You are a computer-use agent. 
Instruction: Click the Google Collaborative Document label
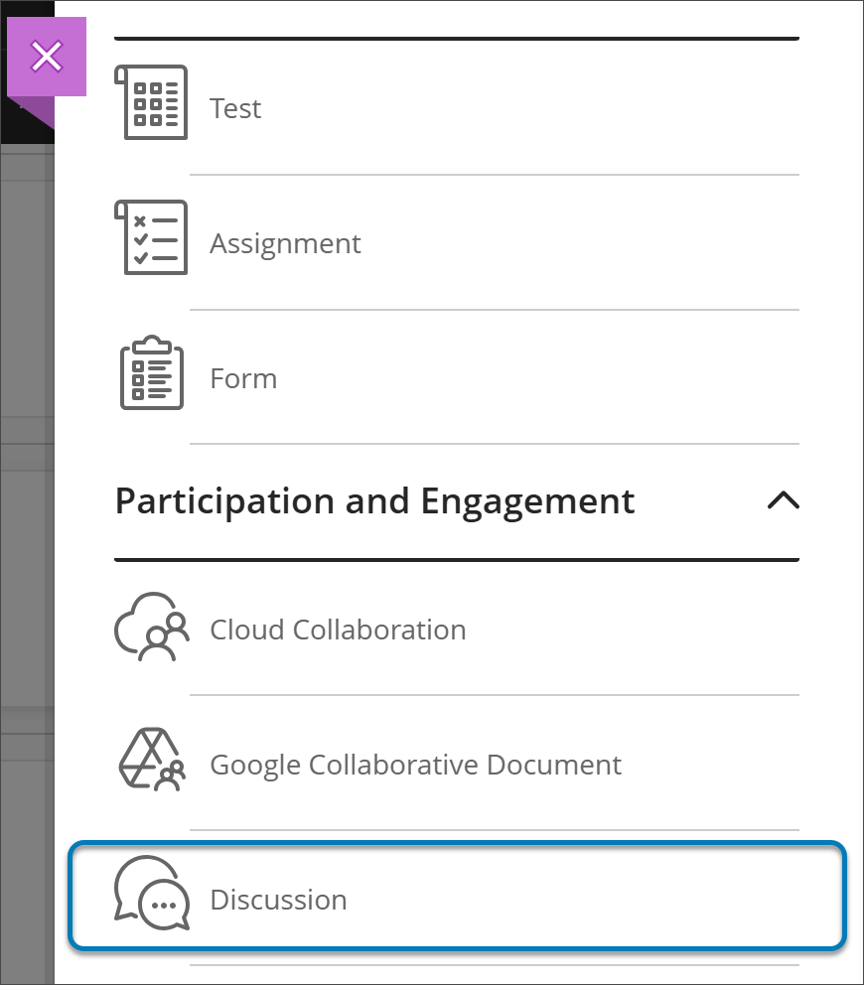[x=413, y=764]
